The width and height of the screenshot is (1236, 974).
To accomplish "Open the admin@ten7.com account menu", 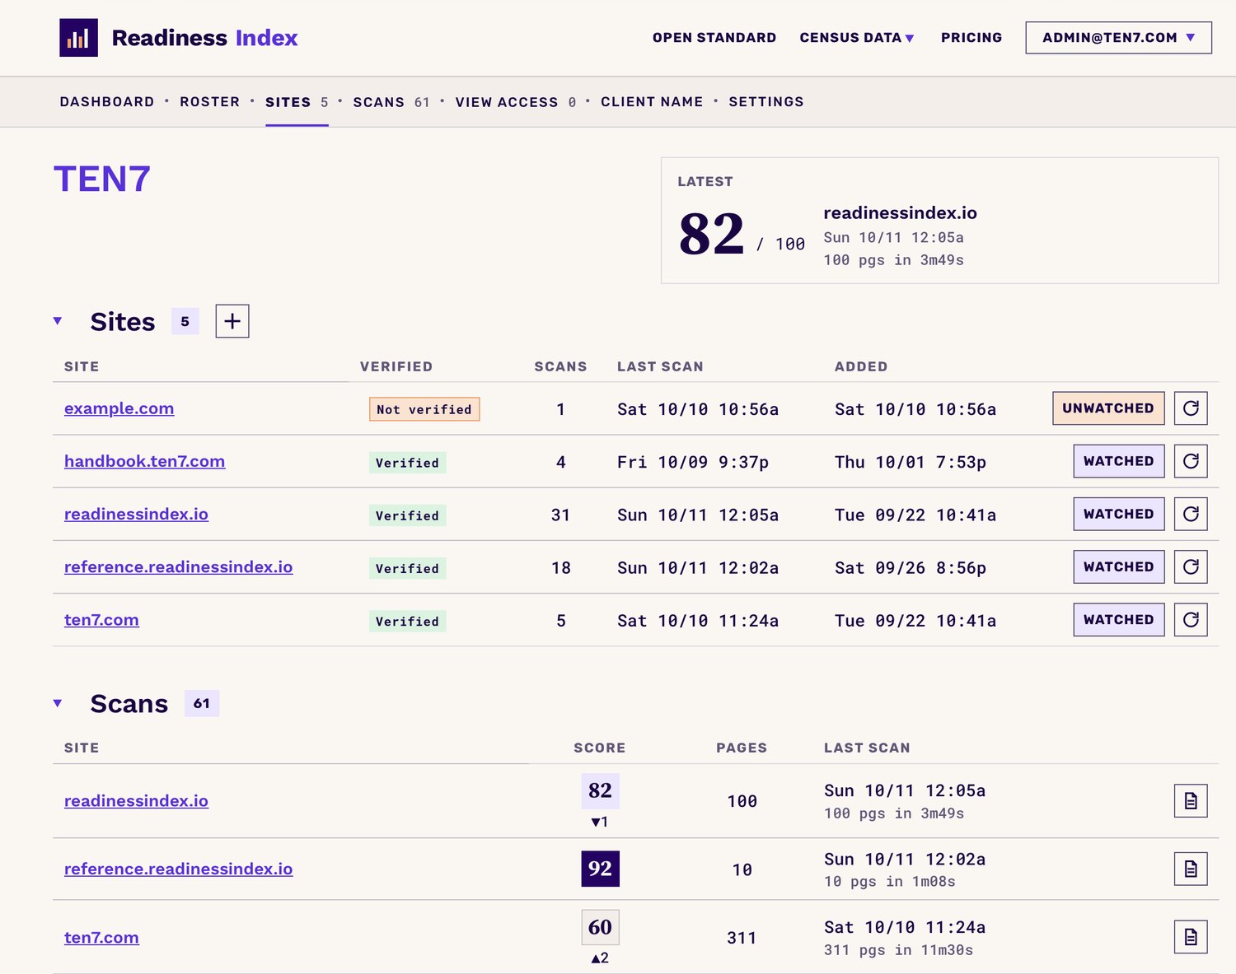I will point(1118,38).
